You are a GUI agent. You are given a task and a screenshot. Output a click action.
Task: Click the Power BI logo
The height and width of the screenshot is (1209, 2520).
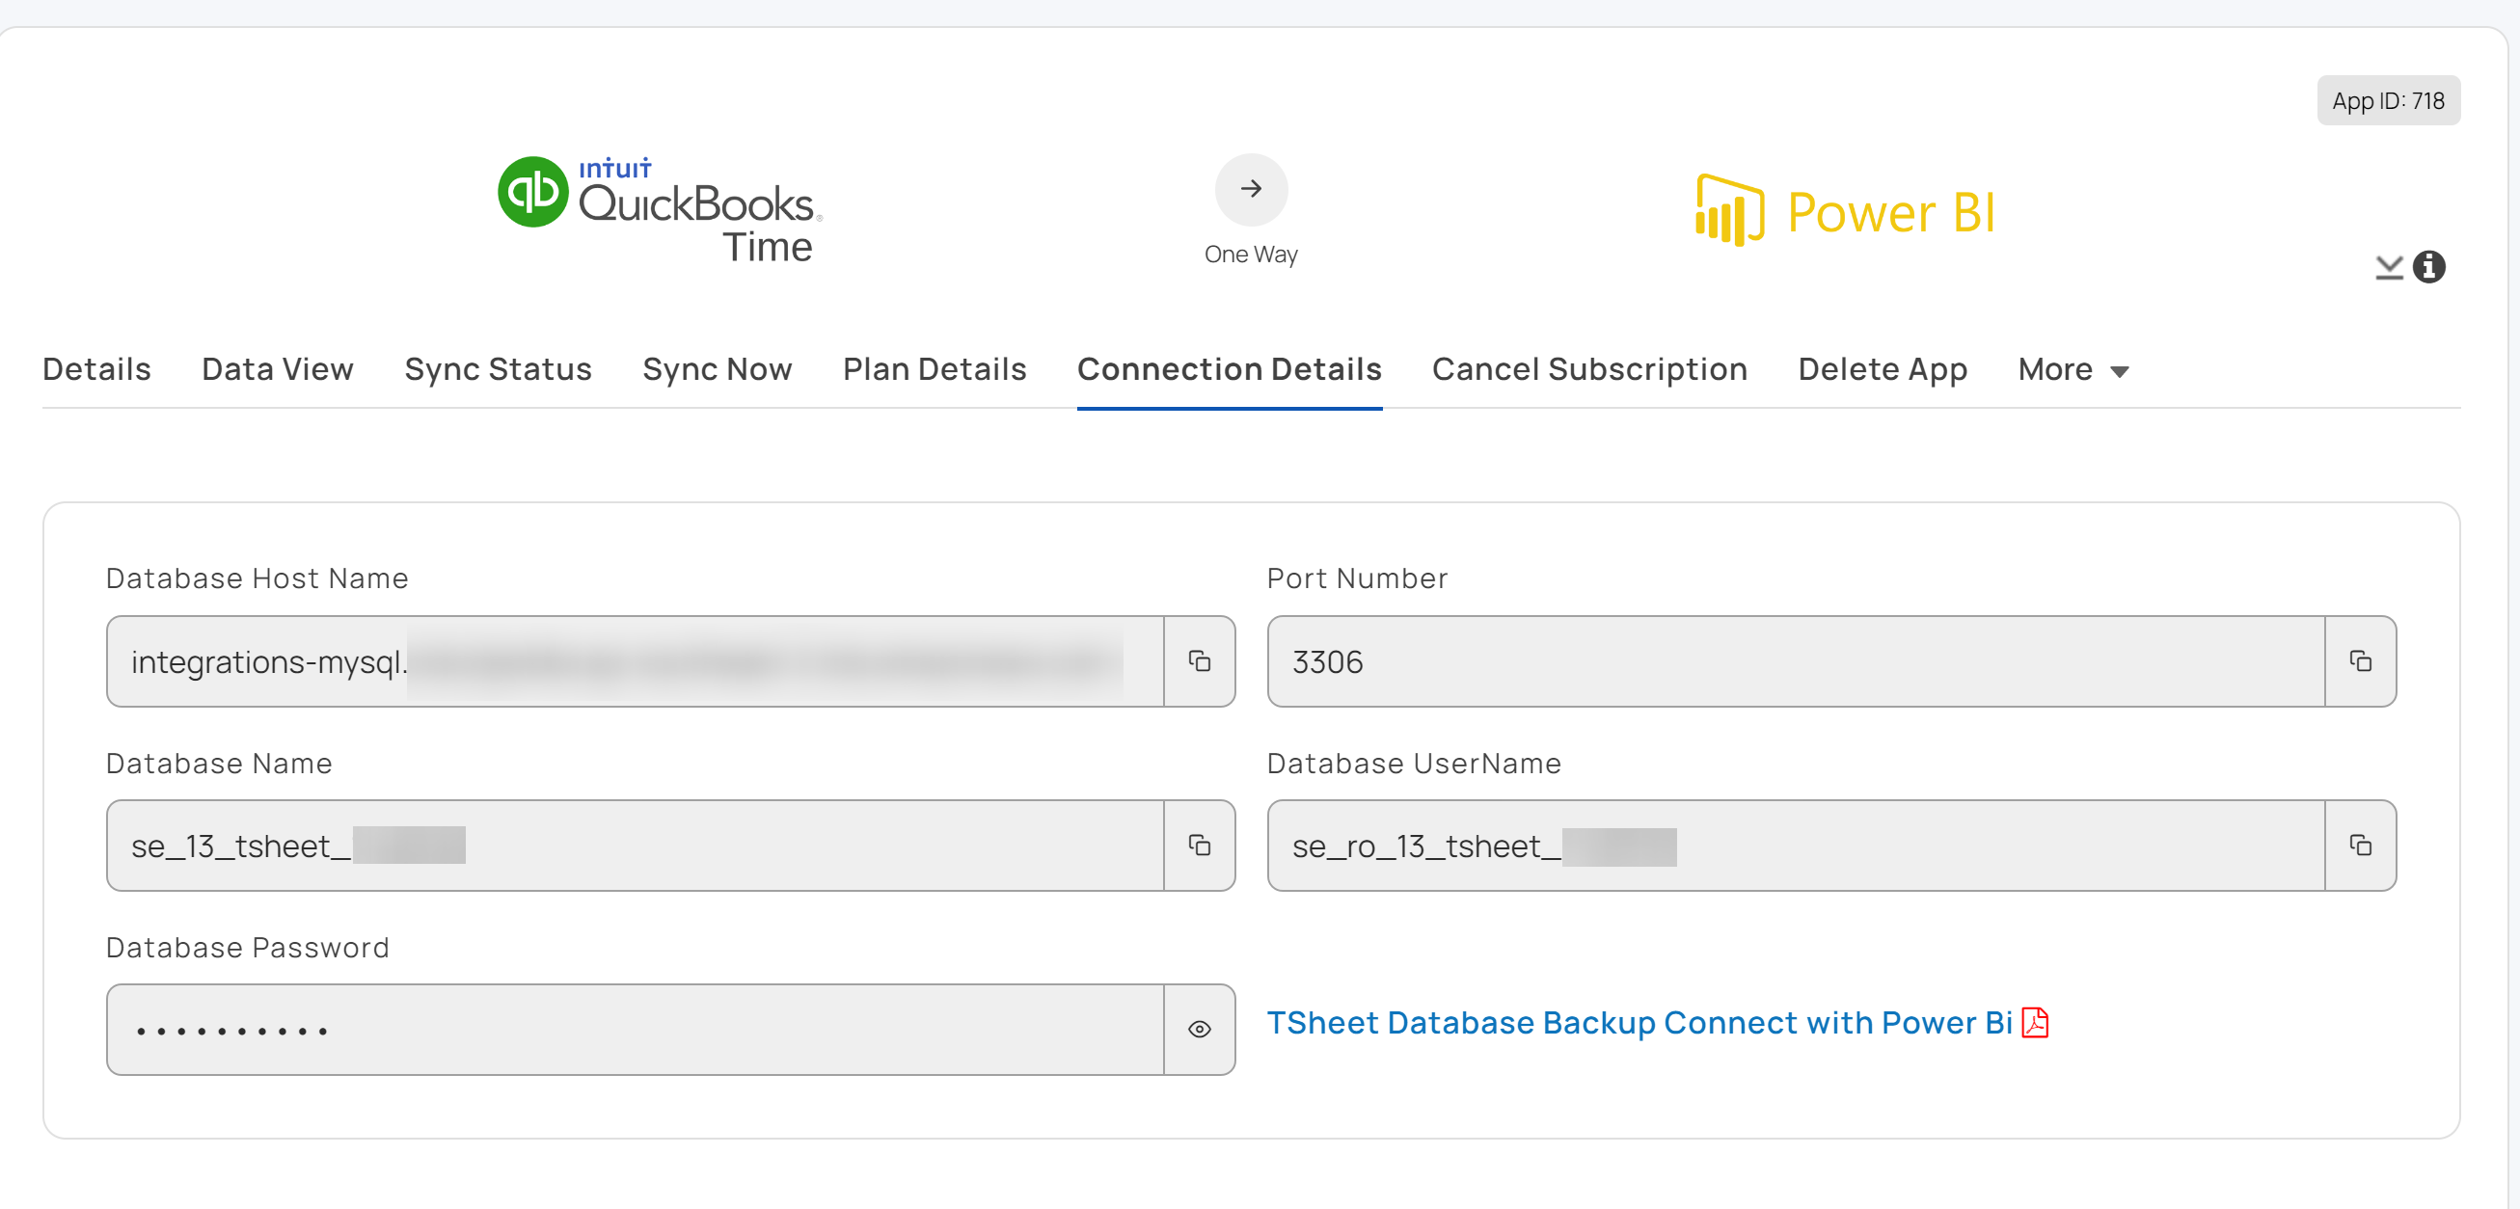(1845, 210)
